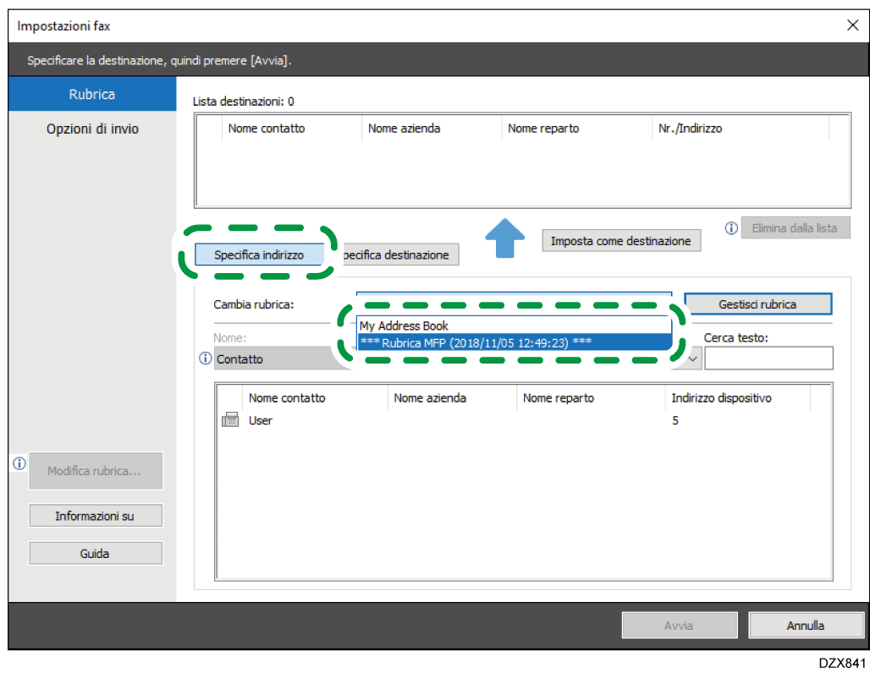Click the Gestisci rubrica button

tap(758, 304)
